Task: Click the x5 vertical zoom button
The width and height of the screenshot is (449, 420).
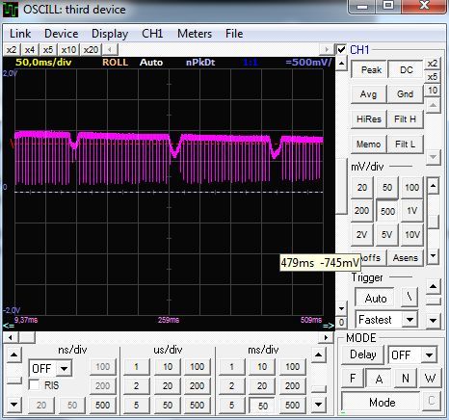Action: (x=433, y=77)
